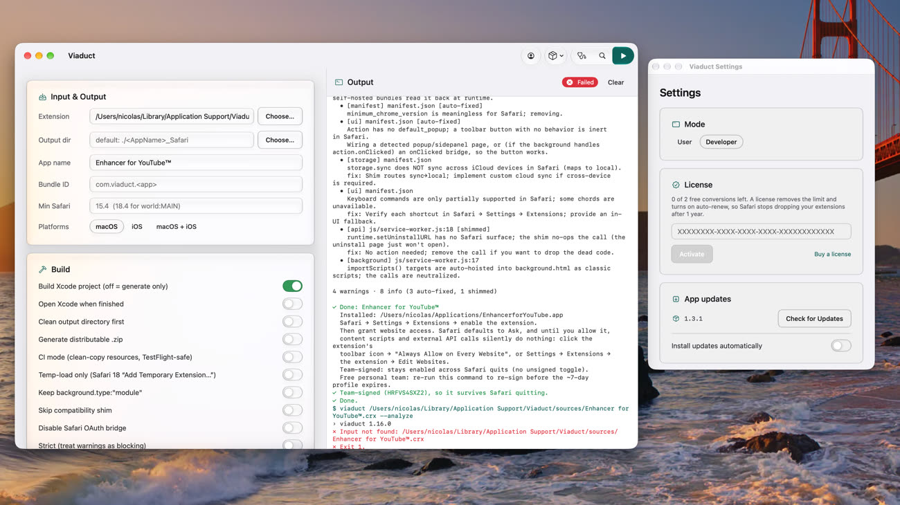The height and width of the screenshot is (505, 900).
Task: Click the account profile icon in toolbar
Action: (531, 56)
